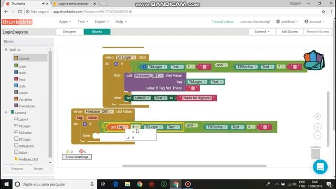The width and height of the screenshot is (336, 189).
Task: Open the Firebase_DB1 dropdown in Got Value block
Action: (99, 111)
